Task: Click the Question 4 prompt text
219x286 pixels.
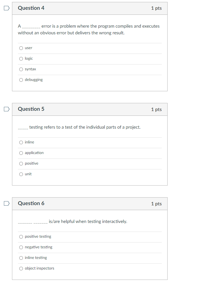Action: tap(89, 30)
